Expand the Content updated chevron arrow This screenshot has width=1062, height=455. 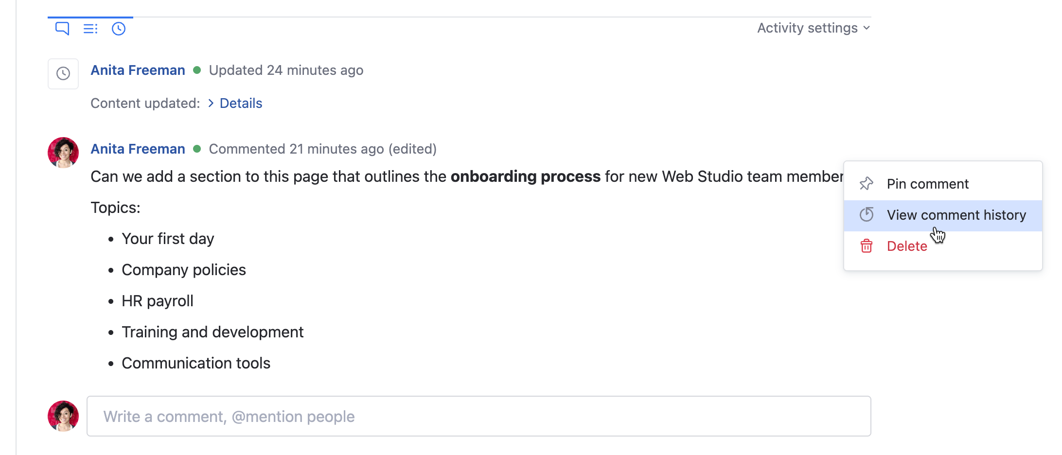211,103
